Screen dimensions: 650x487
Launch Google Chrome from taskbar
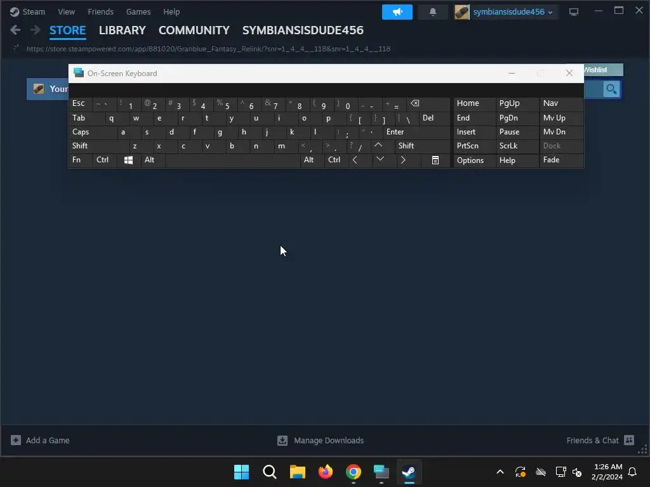point(353,472)
